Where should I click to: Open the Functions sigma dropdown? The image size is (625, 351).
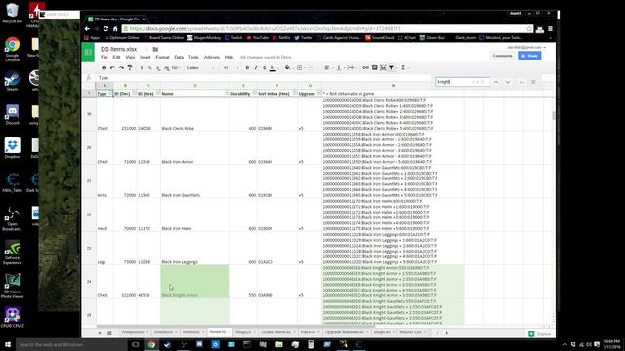click(x=404, y=68)
